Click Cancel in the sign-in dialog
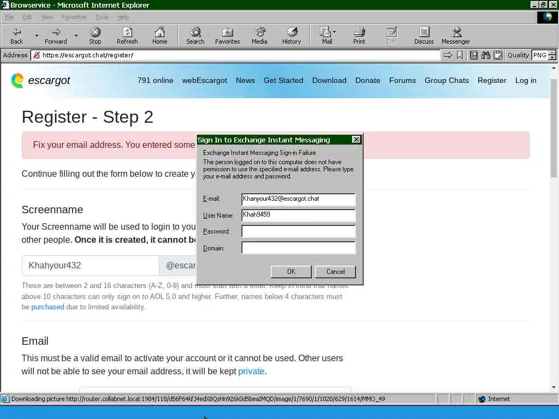 click(x=336, y=272)
